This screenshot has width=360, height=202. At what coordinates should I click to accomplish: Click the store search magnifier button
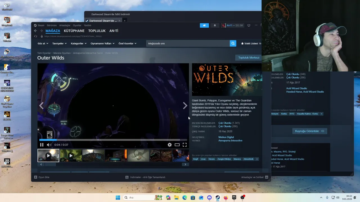pyautogui.click(x=233, y=43)
